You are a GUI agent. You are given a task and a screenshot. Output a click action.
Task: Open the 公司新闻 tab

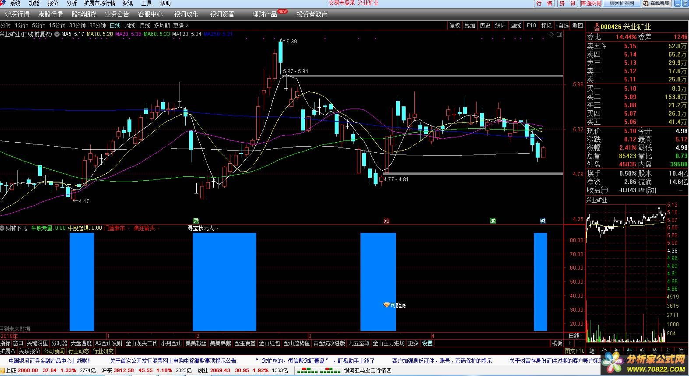(54, 351)
